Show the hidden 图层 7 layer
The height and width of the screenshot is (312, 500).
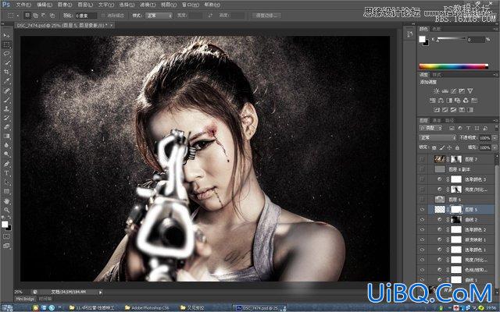coord(422,159)
